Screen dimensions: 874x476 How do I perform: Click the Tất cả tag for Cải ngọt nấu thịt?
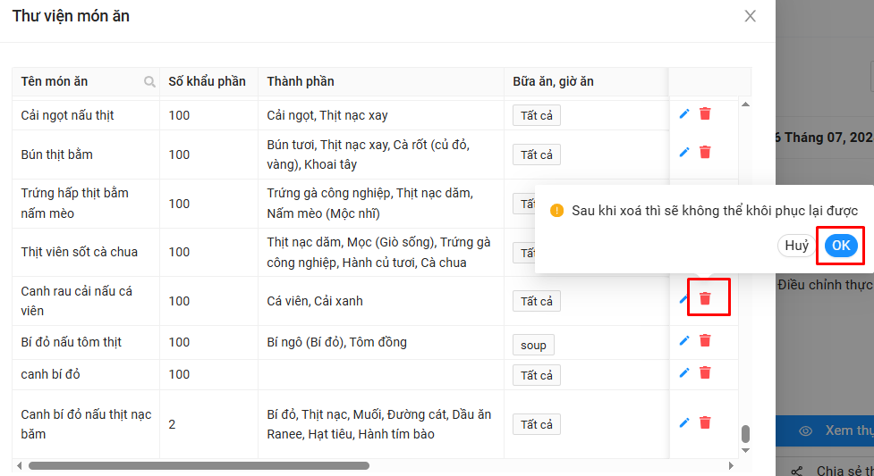pyautogui.click(x=537, y=115)
